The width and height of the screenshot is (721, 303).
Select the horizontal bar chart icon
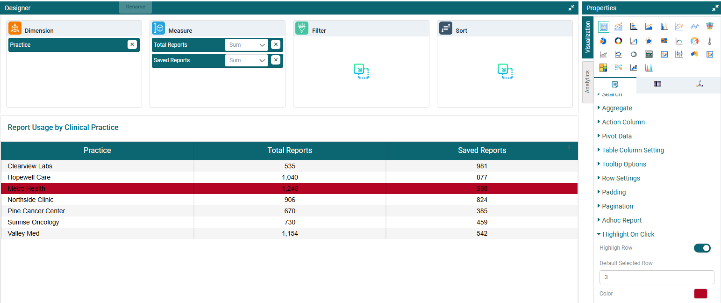tap(634, 27)
